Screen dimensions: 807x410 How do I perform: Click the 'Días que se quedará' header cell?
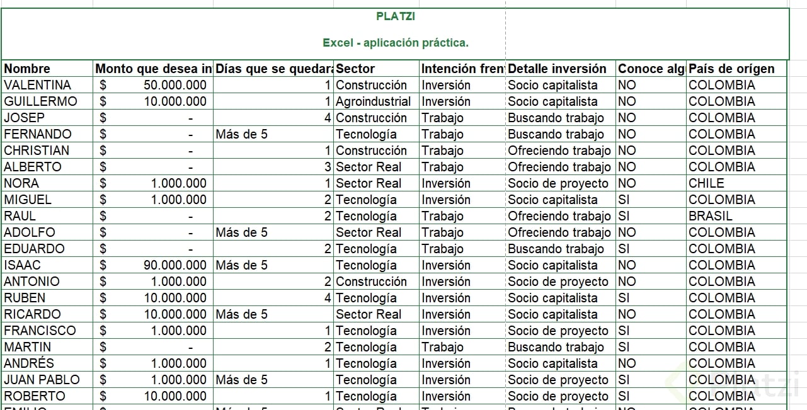coord(274,69)
